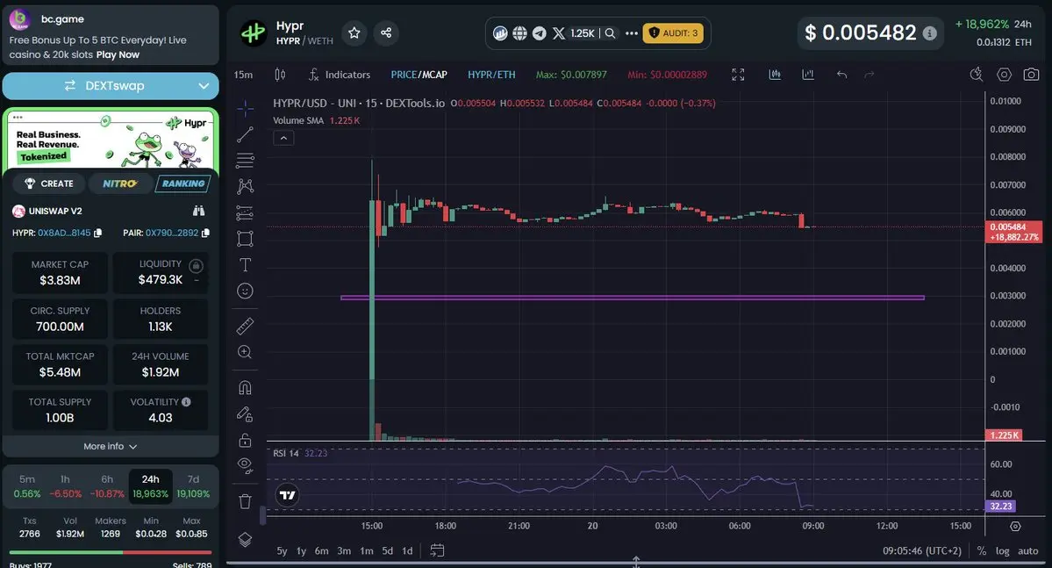Toggle stay in drawing mode
This screenshot has width=1052, height=568.
pyautogui.click(x=245, y=414)
